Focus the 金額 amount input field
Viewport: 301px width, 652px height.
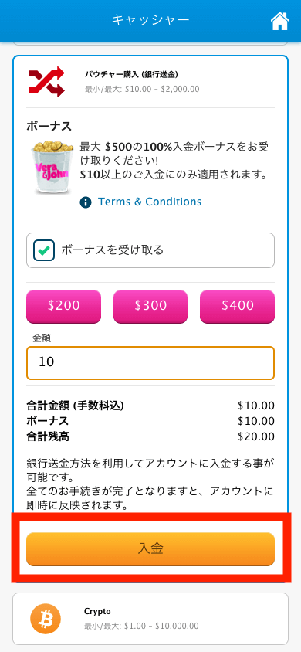[150, 363]
